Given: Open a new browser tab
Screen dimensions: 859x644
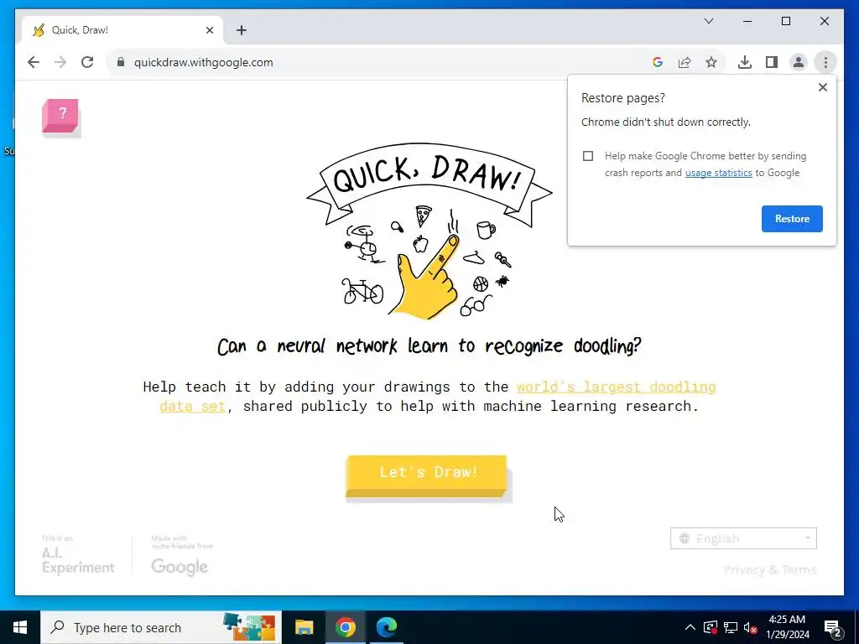Looking at the screenshot, I should pos(241,30).
